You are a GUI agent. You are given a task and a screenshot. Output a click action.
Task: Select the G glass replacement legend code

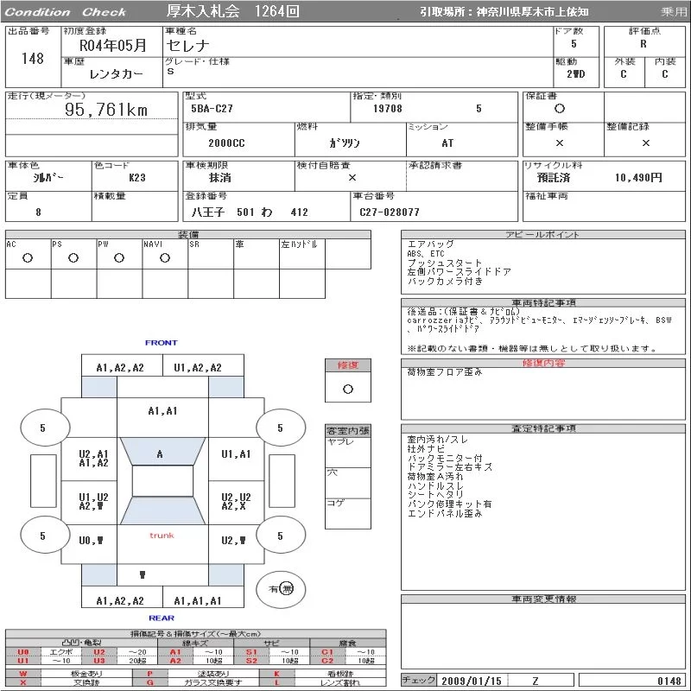pyautogui.click(x=149, y=682)
